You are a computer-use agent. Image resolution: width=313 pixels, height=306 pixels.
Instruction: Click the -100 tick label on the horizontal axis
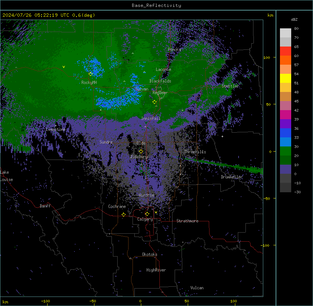coord(46,301)
